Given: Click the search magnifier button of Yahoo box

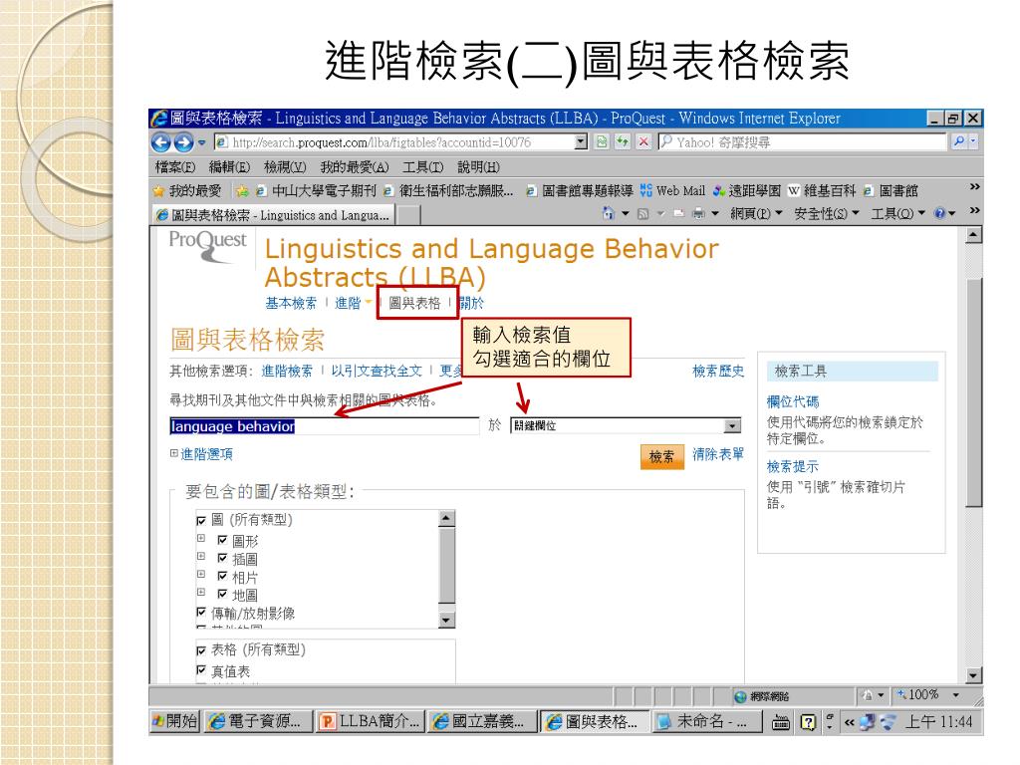Looking at the screenshot, I should click(x=959, y=141).
